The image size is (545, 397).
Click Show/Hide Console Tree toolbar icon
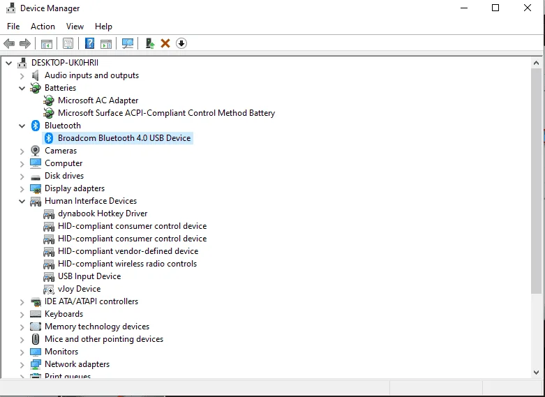[47, 43]
